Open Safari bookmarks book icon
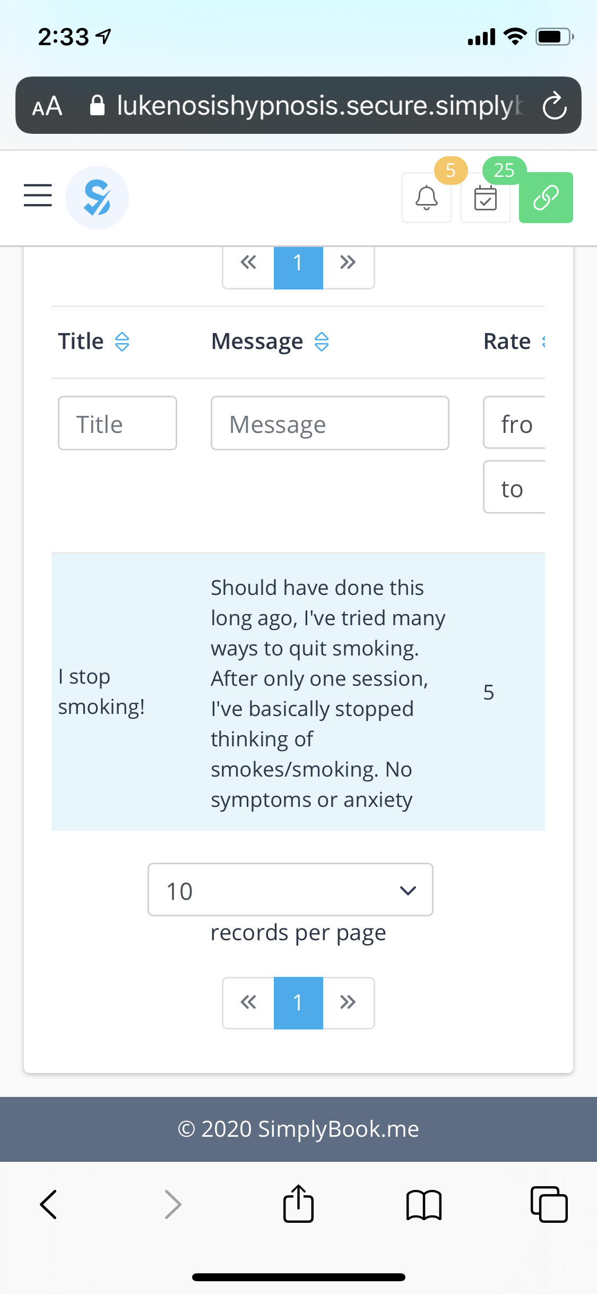 click(423, 1205)
